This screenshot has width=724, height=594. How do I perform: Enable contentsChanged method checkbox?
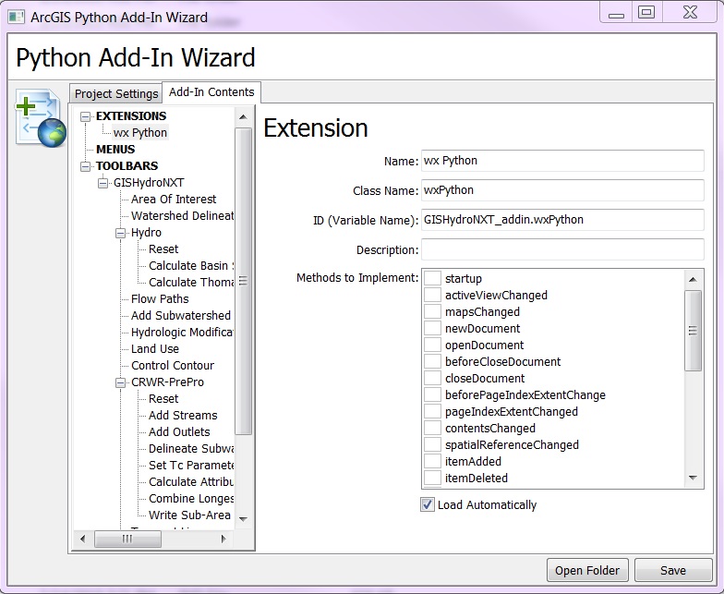pos(432,428)
